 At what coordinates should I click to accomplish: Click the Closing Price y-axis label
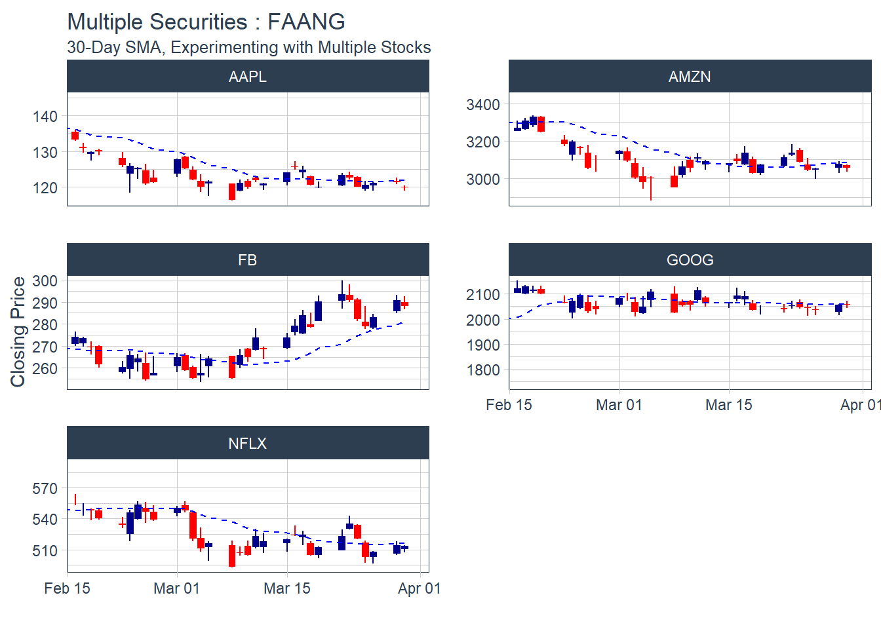18,332
